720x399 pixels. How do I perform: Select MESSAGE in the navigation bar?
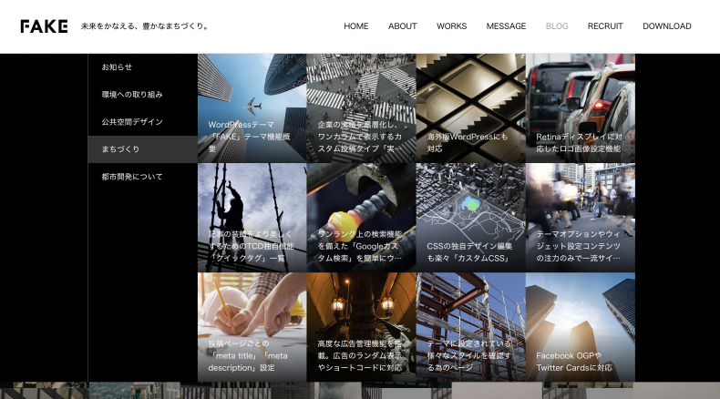tap(506, 26)
